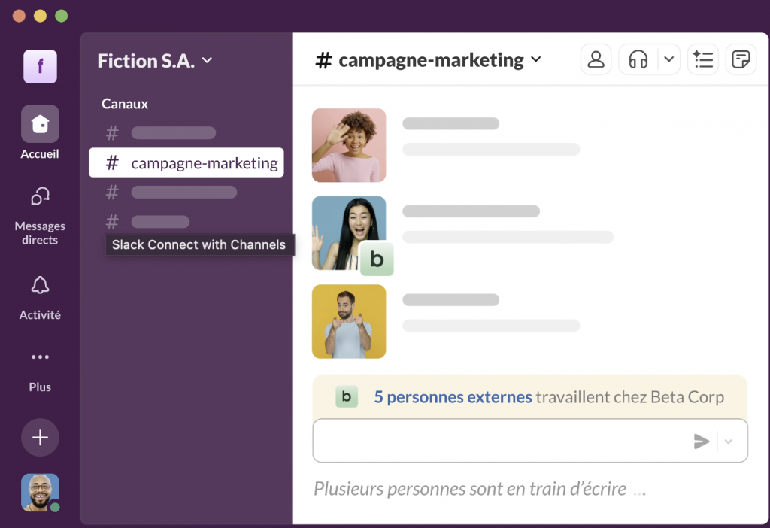Click the round plus create button

40,438
